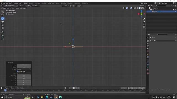Select the Cursor tool in the toolbar

[x=2, y=15]
